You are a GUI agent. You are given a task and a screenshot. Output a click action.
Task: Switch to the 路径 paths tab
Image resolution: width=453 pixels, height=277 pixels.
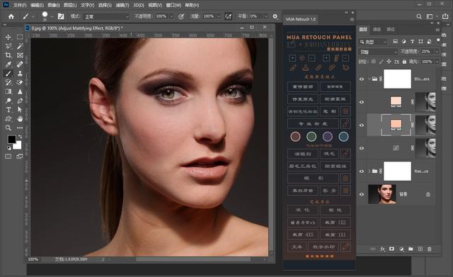tap(391, 29)
